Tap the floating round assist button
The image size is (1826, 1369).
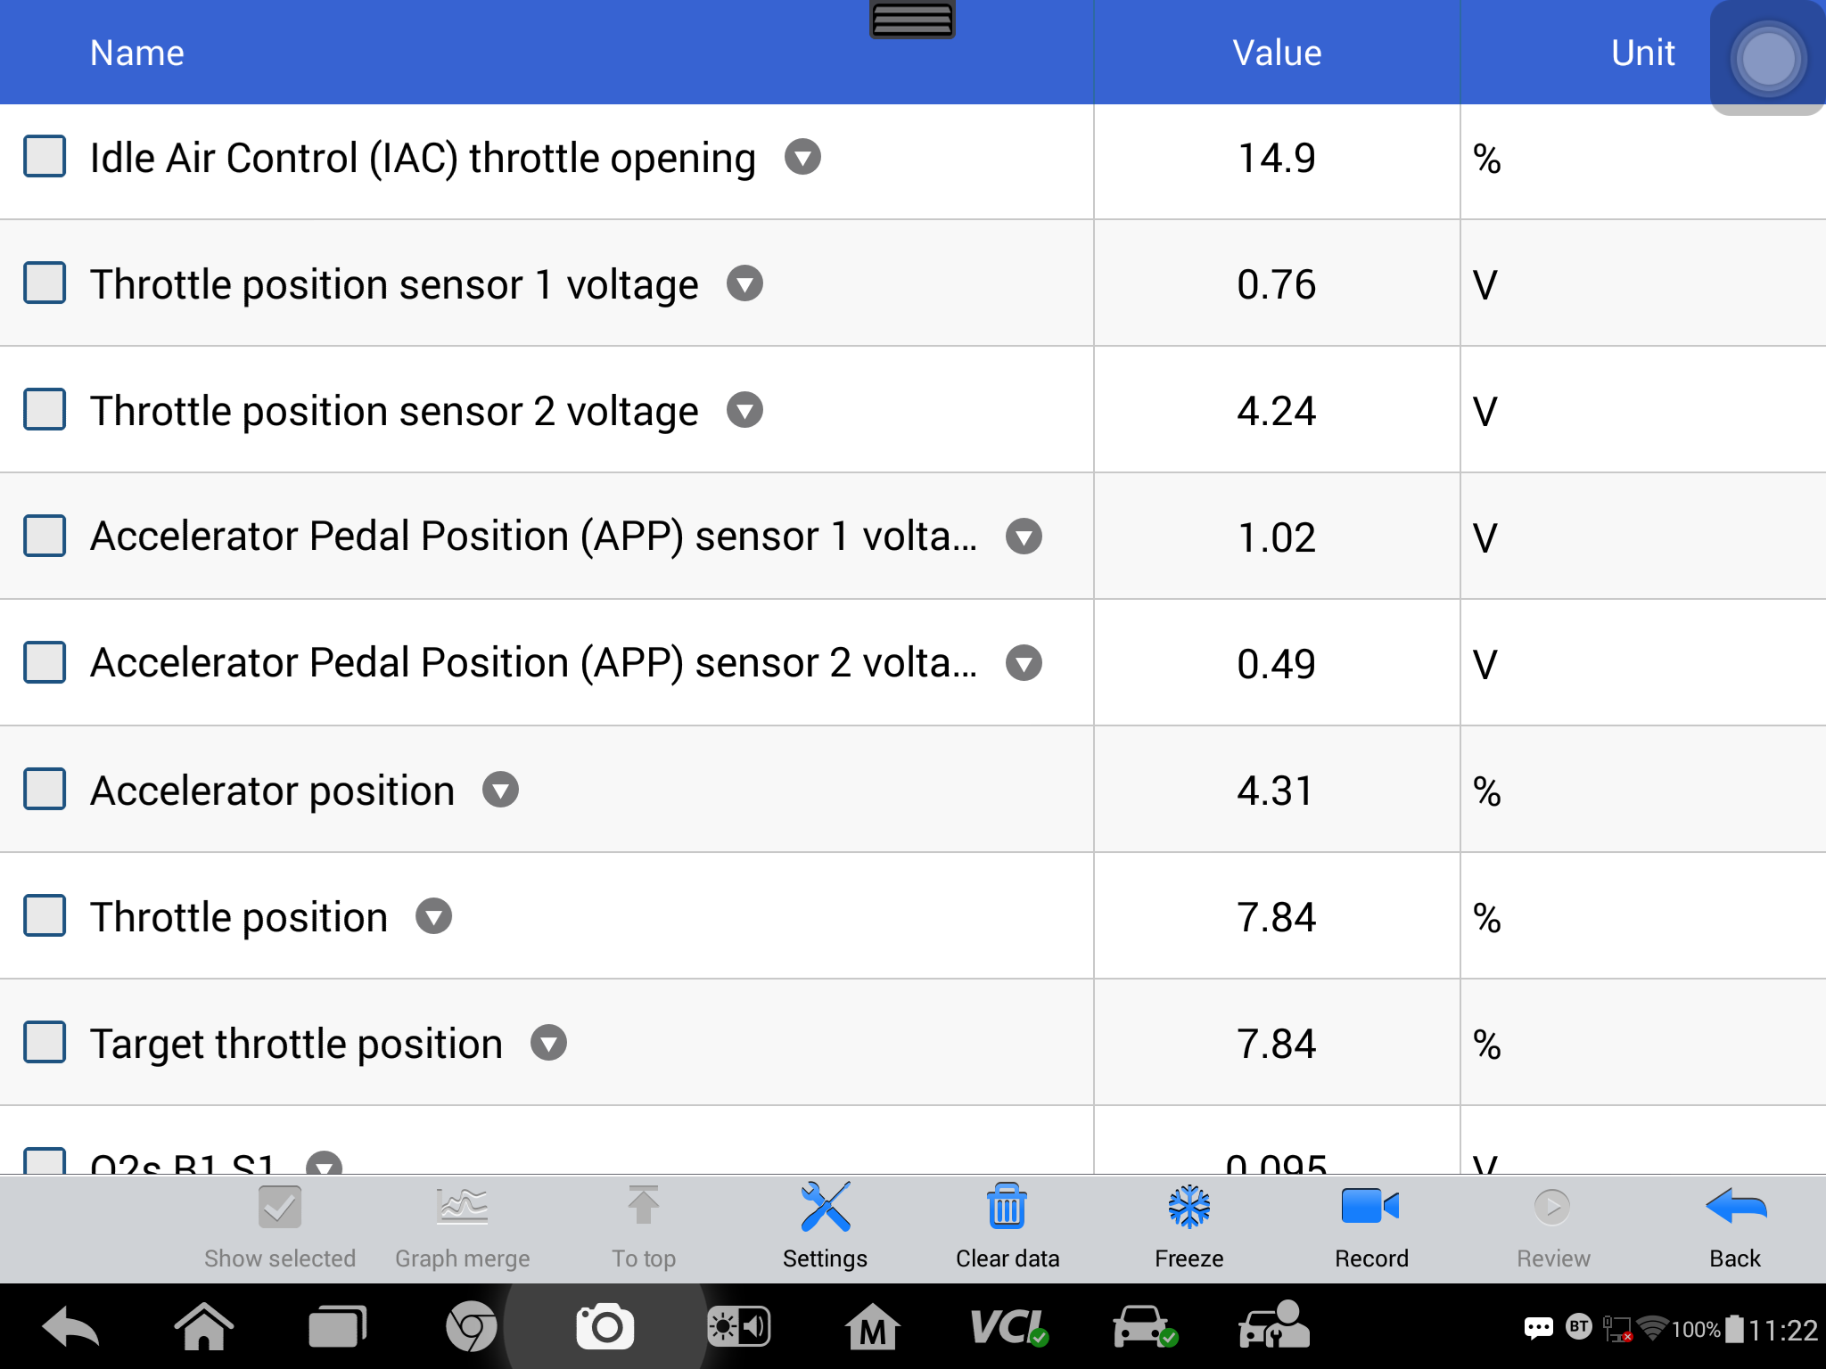click(x=1767, y=59)
